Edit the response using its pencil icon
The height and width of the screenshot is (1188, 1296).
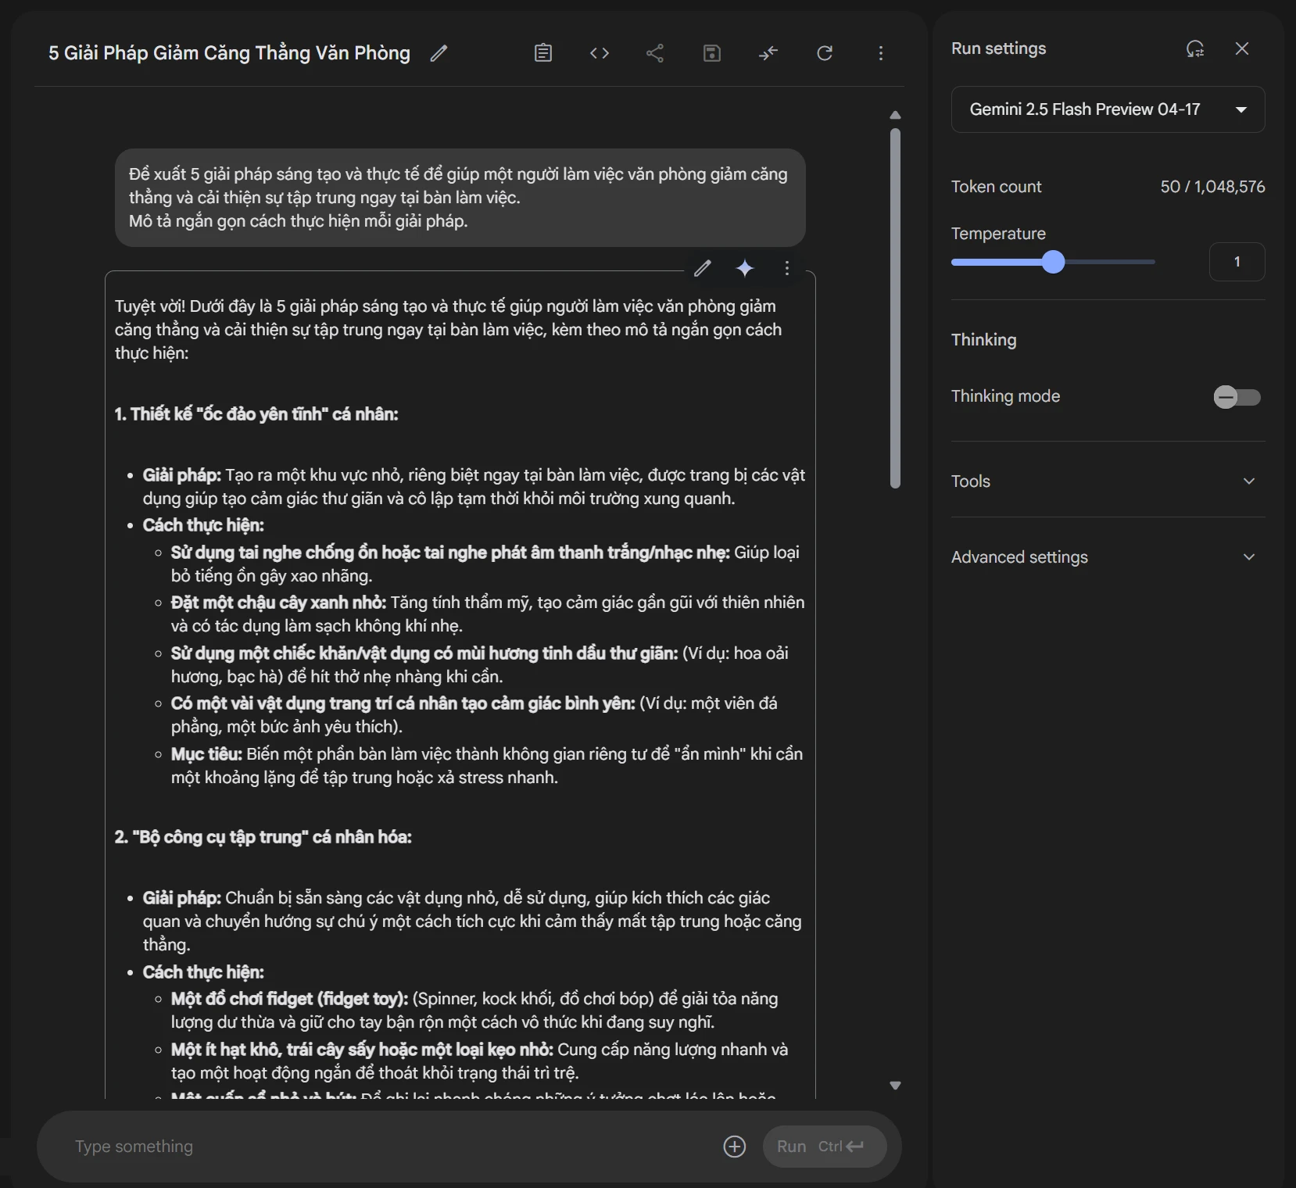click(x=703, y=269)
